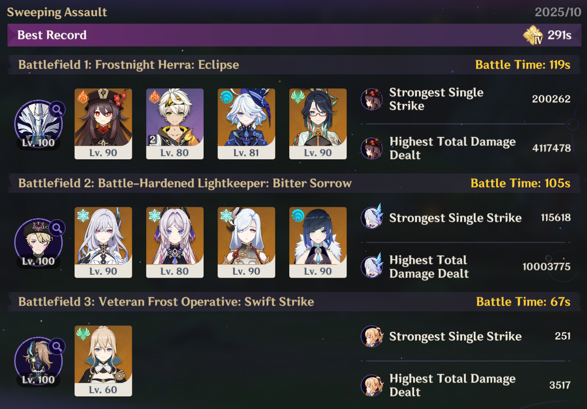587x409 pixels.
Task: Inspect the Frostnight Herra boss magnifier icon
Action: pos(57,109)
